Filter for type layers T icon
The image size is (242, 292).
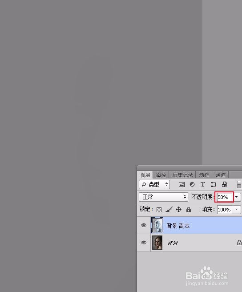coord(203,184)
